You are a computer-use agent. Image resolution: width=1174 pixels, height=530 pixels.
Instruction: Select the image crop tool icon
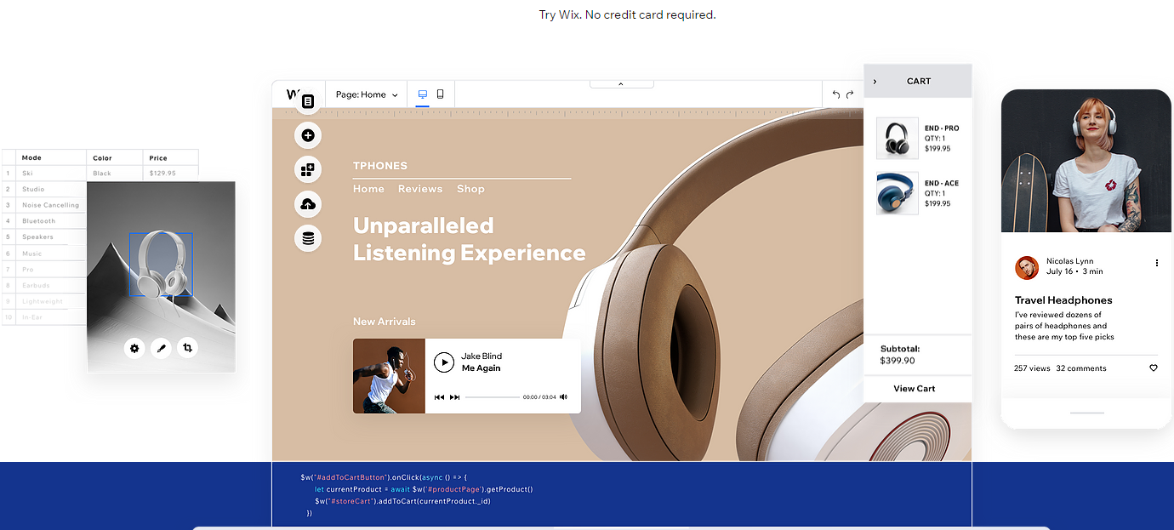(x=188, y=347)
